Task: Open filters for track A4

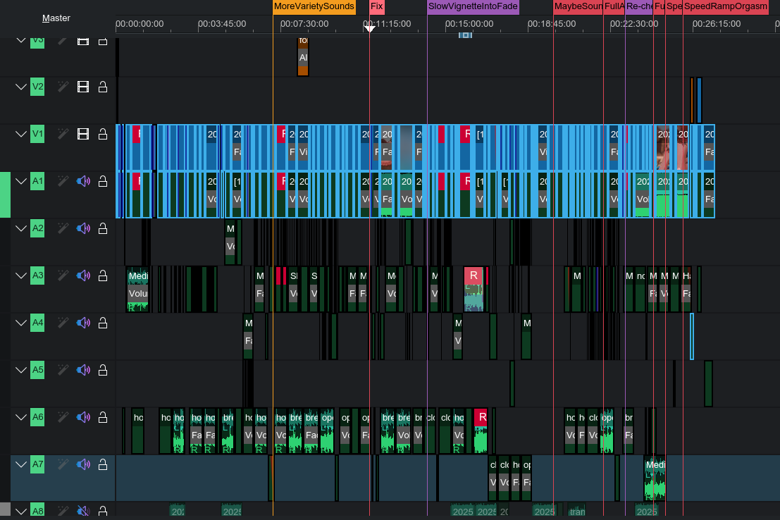Action: (63, 323)
